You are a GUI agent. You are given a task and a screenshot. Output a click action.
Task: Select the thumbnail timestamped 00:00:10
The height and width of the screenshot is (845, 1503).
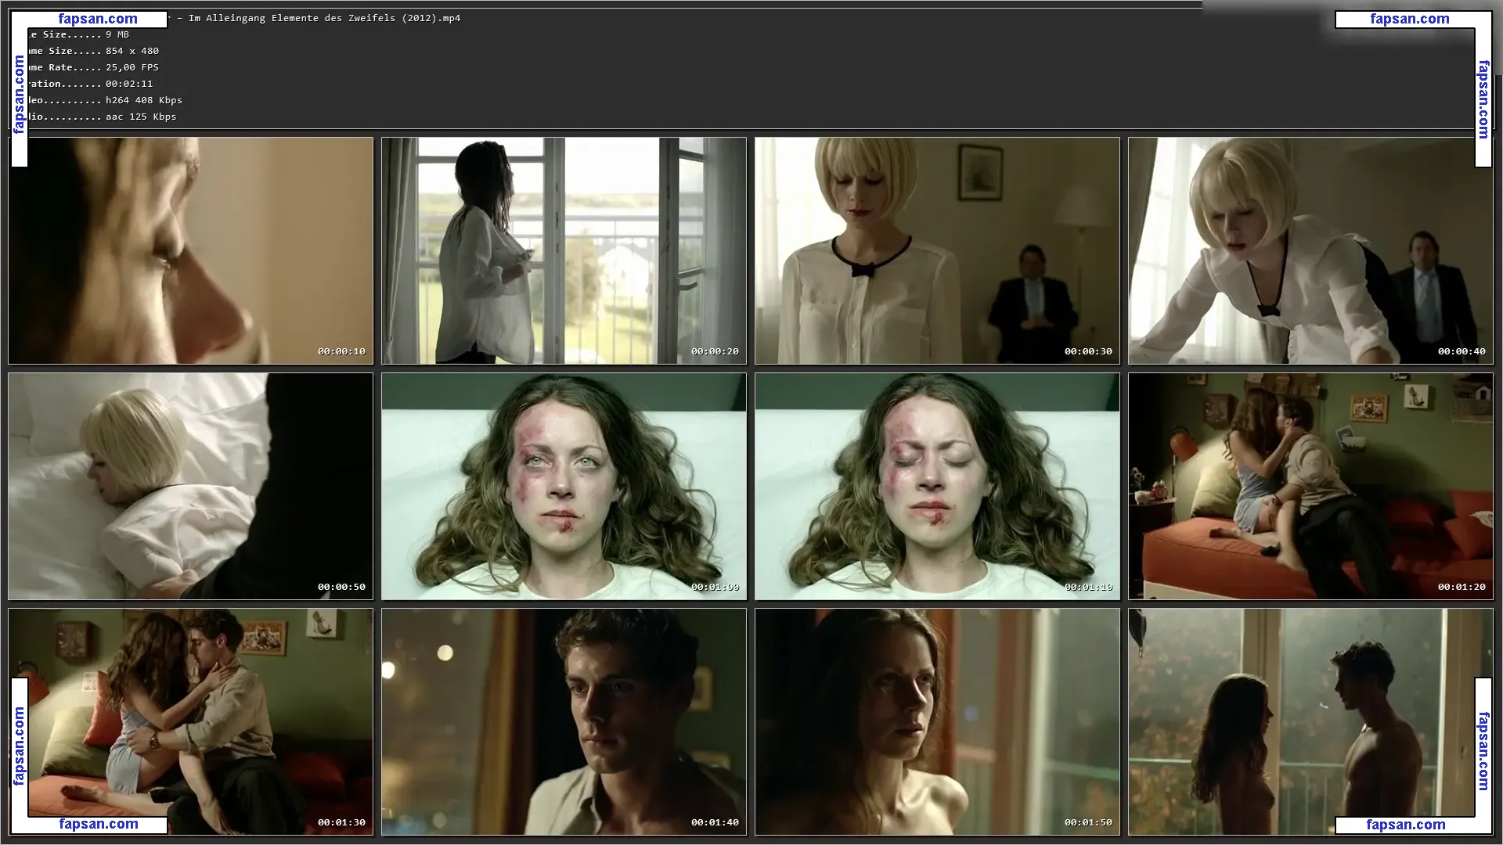point(190,250)
